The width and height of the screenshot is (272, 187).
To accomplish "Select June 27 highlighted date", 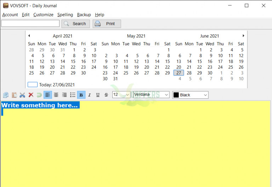I will click(x=178, y=73).
